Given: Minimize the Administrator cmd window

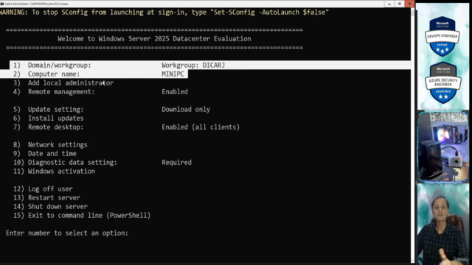Looking at the screenshot, I should point(389,4).
